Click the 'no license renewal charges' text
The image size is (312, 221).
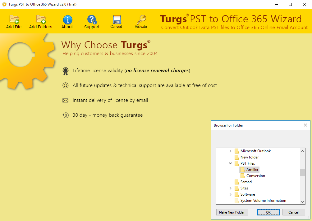tap(157, 71)
